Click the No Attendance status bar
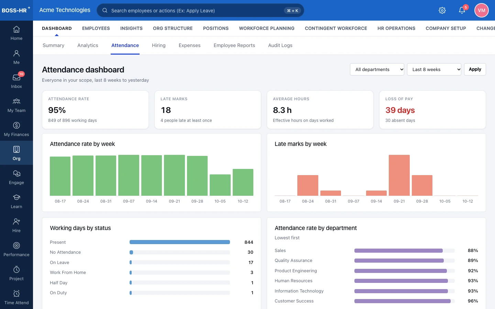495x309 pixels. [180, 252]
